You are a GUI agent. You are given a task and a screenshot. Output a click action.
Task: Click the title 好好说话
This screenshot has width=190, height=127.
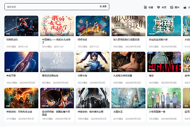point(82,40)
